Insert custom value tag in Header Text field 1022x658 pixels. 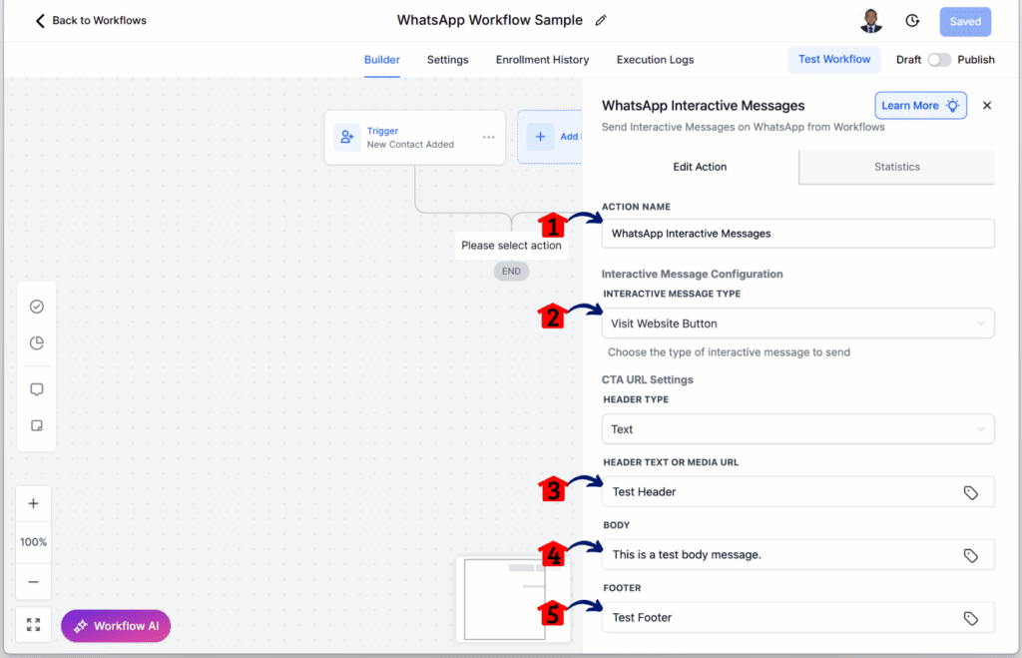point(970,492)
